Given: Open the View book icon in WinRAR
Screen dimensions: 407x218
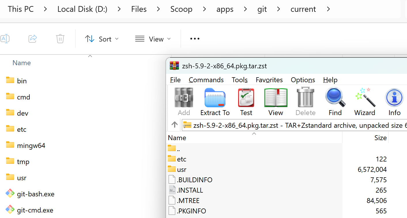Looking at the screenshot, I should click(x=276, y=98).
